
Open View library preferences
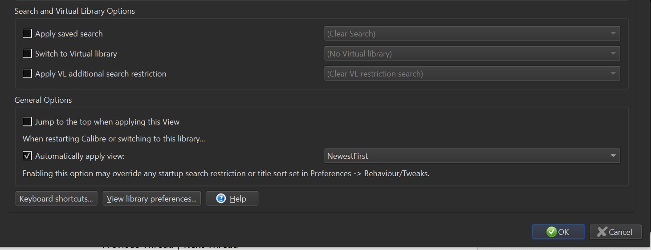[151, 199]
